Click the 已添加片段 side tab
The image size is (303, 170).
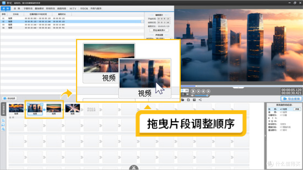[3, 109]
